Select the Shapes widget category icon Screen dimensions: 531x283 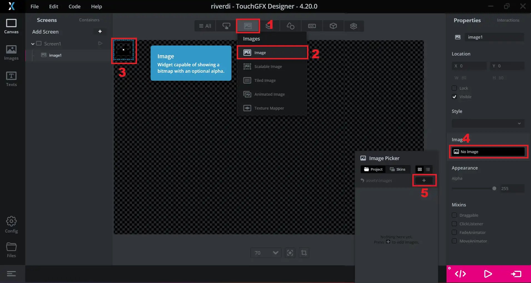[x=290, y=26]
